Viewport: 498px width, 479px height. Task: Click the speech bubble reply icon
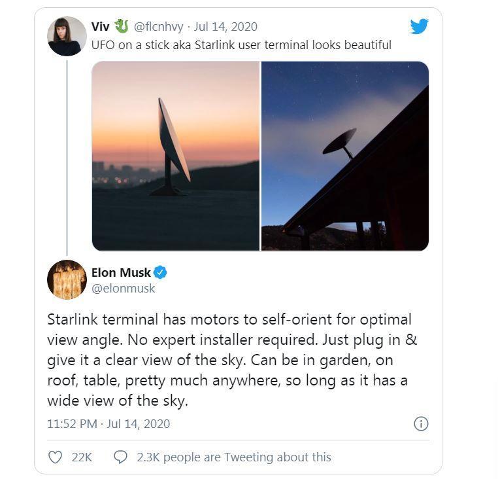(120, 457)
